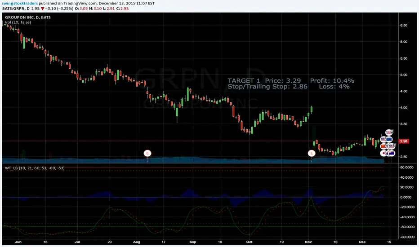Select the Stop/Trailing Stop: 2.86 text

pos(267,87)
